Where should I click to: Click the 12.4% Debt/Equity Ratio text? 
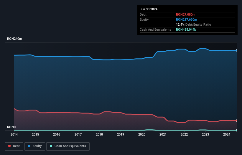coord(194,24)
